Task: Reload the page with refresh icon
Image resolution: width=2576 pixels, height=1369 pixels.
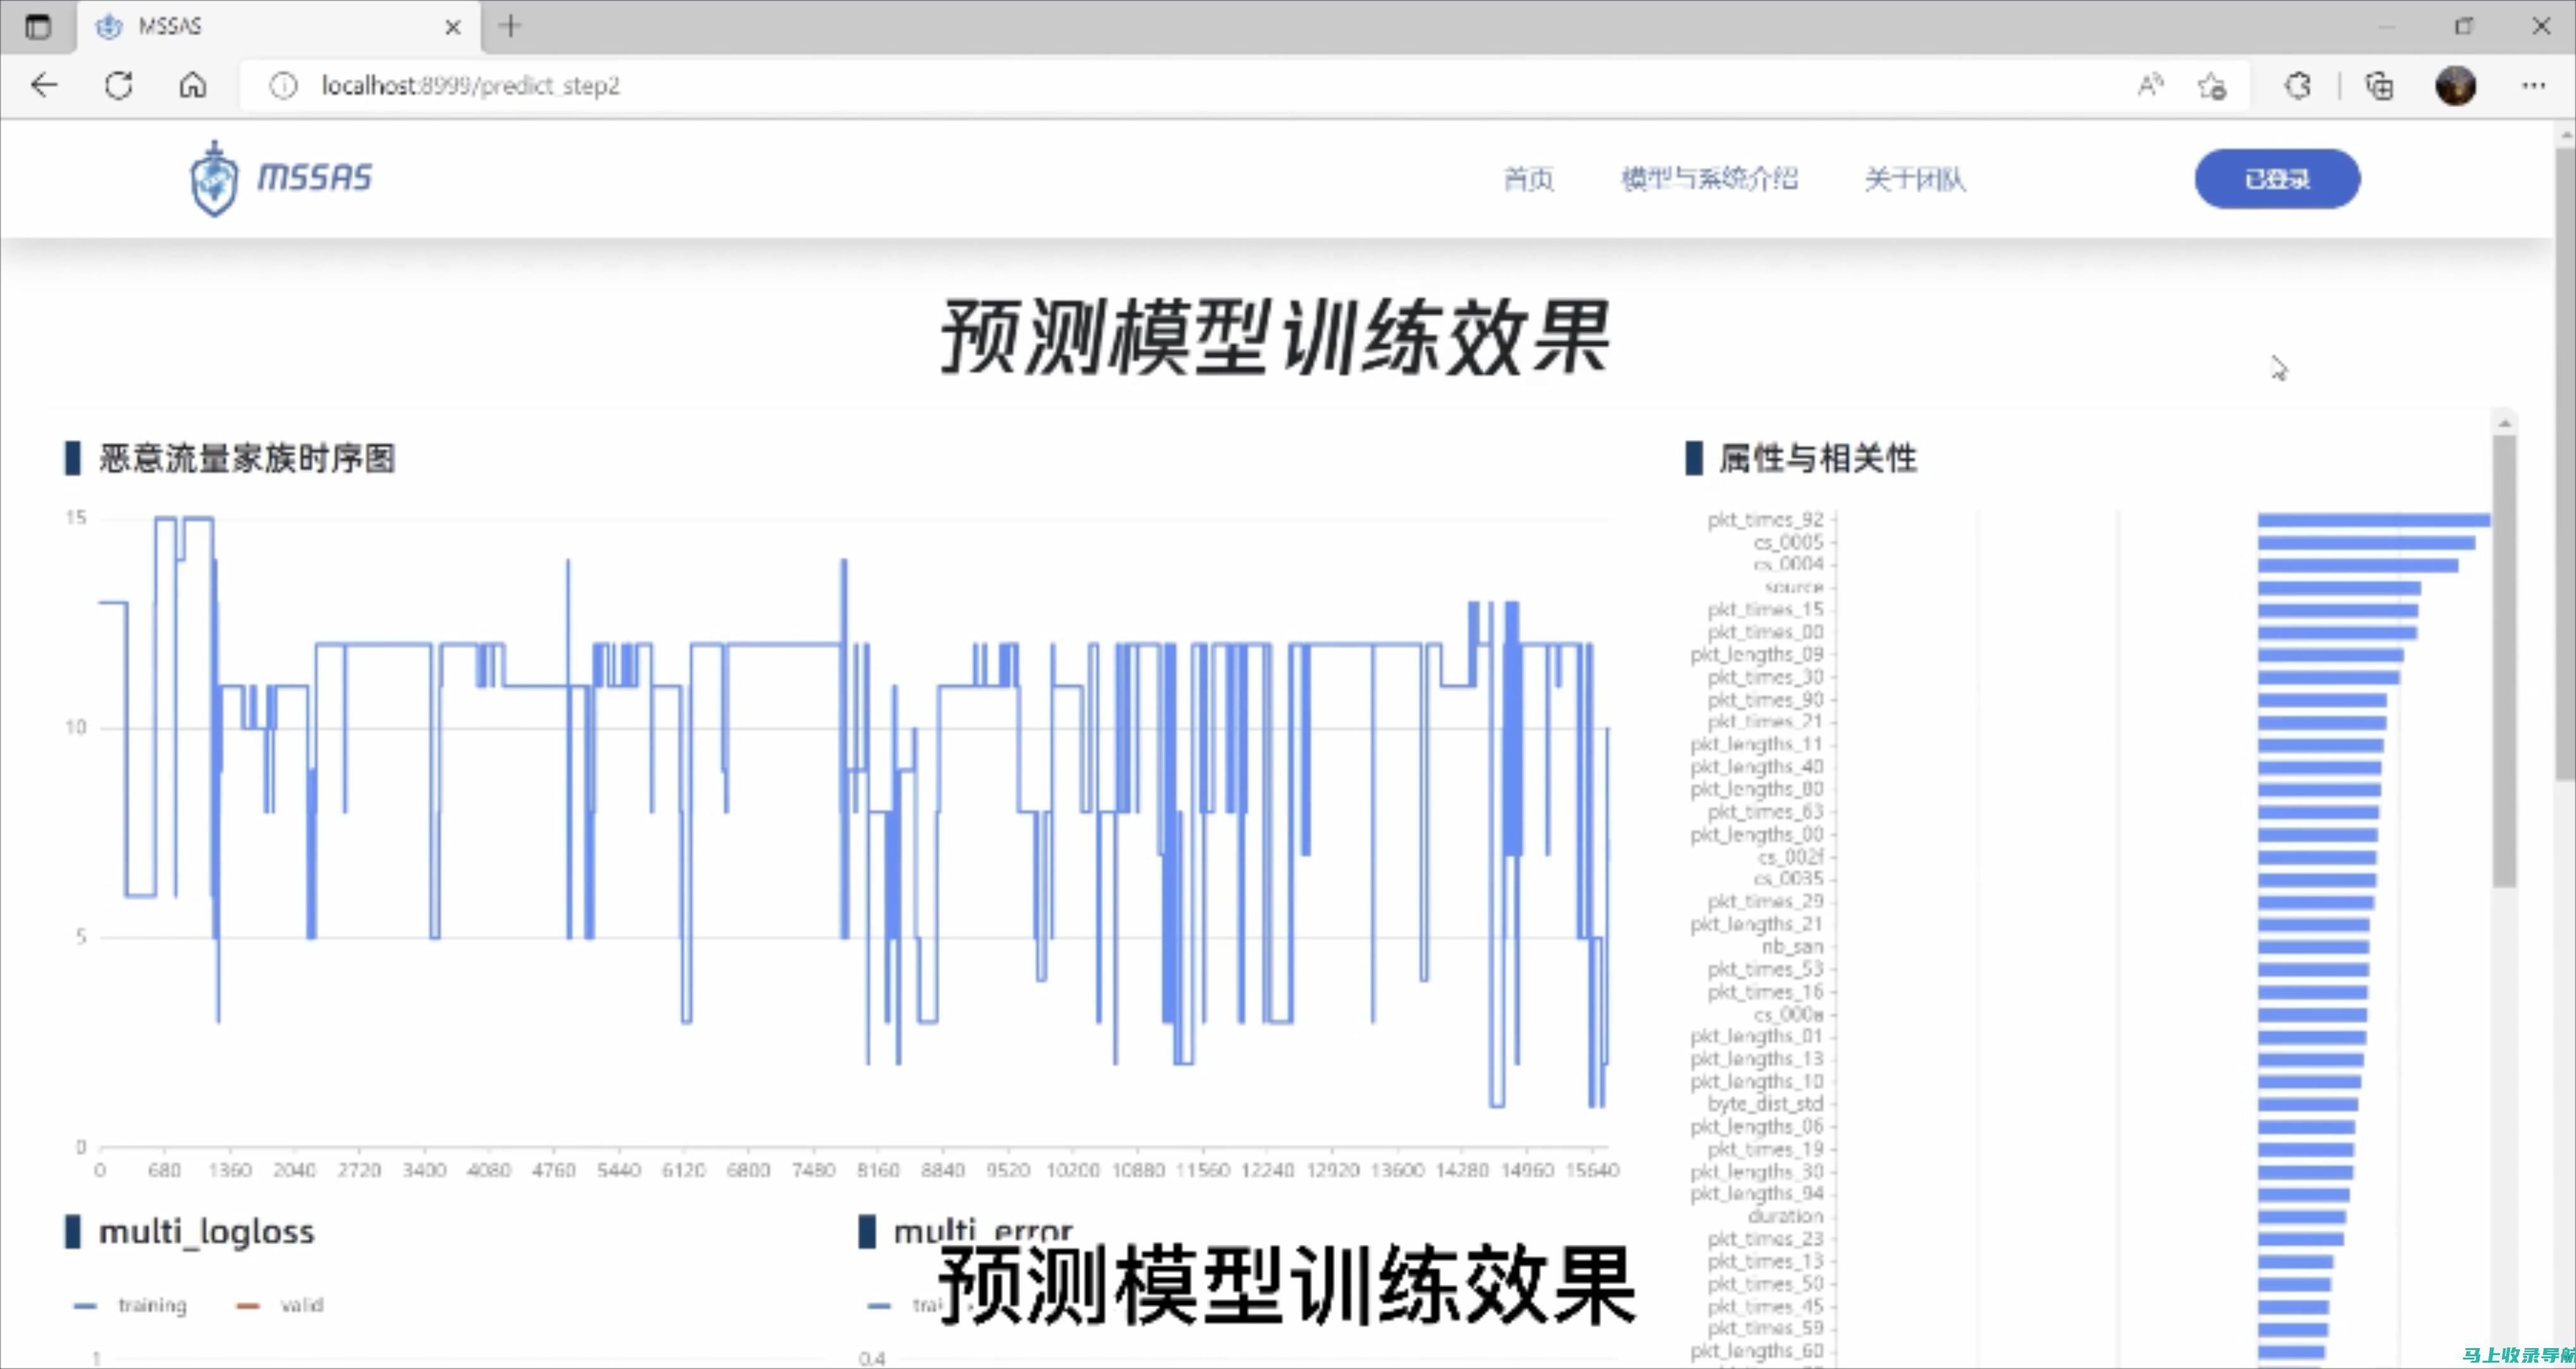Action: tap(119, 86)
